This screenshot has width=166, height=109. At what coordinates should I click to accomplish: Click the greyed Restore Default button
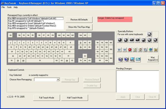(92, 80)
